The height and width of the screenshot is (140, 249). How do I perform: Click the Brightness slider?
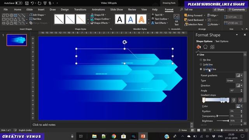(x=223, y=121)
